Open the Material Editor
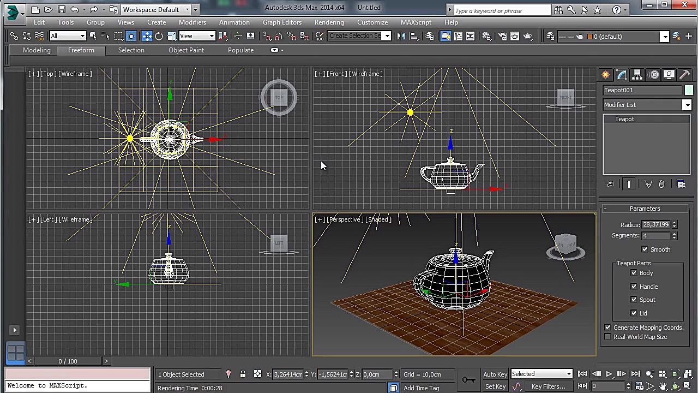 487,36
